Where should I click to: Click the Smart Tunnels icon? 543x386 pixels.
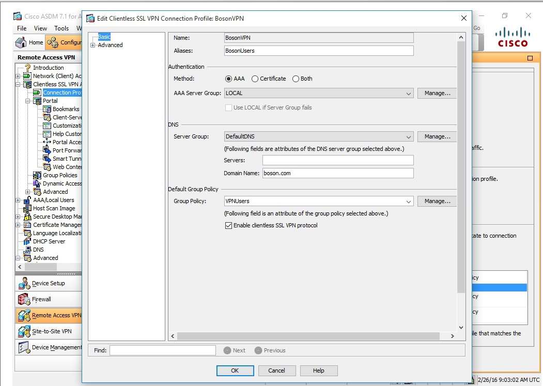pos(46,159)
